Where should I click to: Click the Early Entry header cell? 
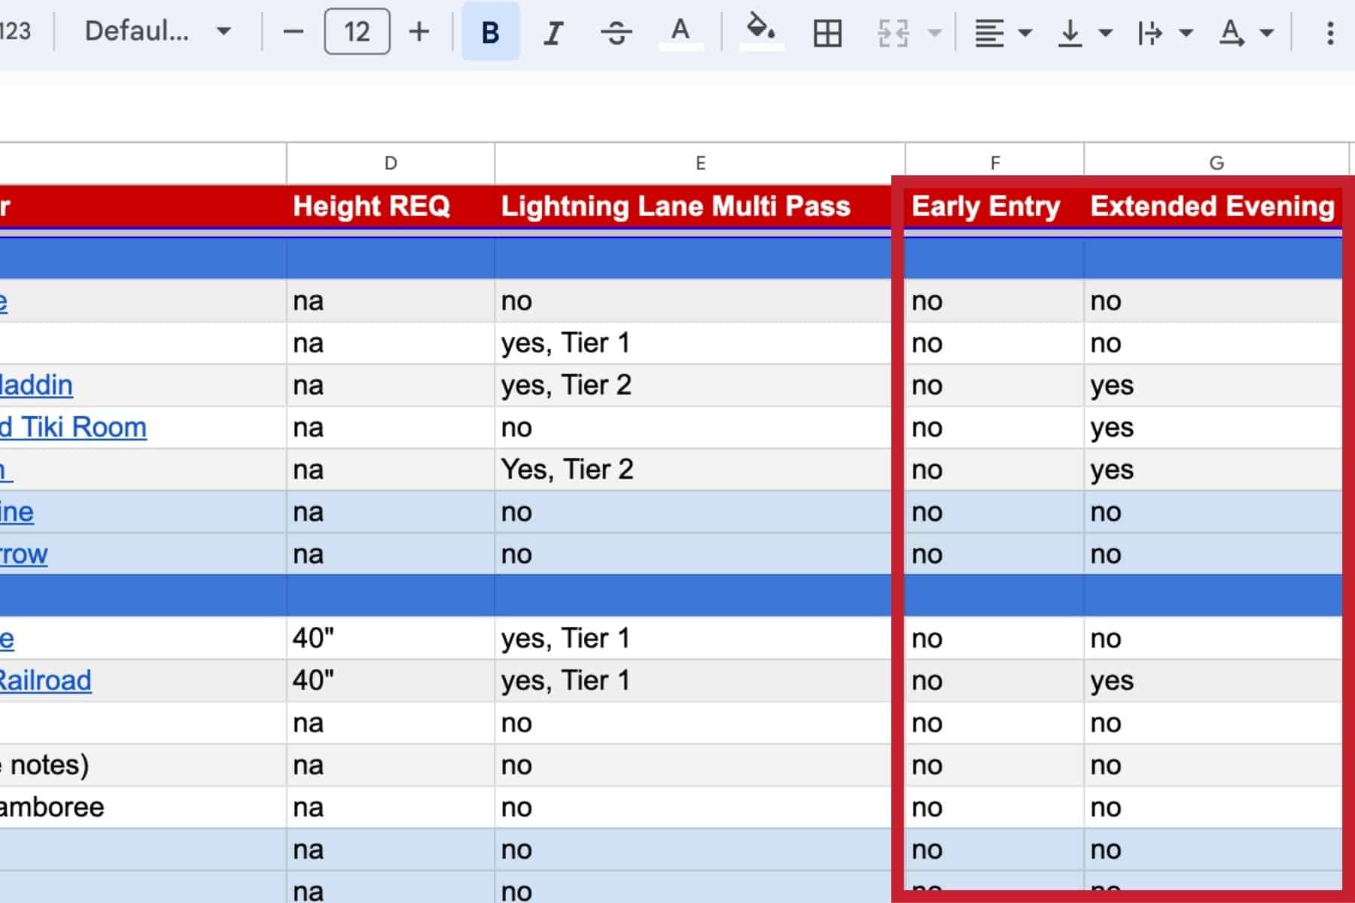click(x=994, y=206)
